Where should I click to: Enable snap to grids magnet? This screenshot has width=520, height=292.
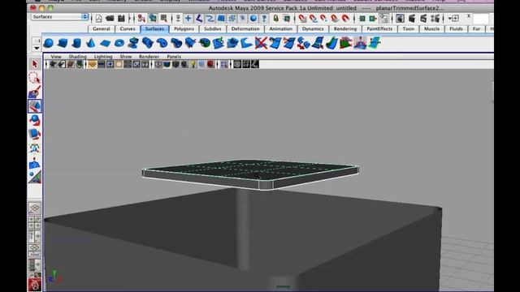click(x=302, y=19)
